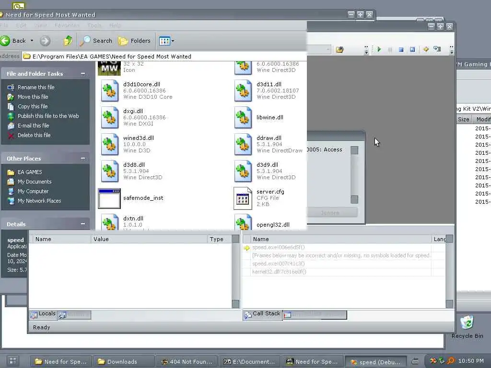Collapse the Details panel
Viewport: 491px width, 368px height.
point(82,224)
